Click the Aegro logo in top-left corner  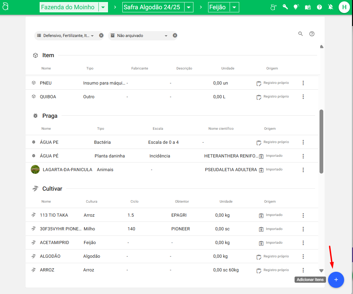[5, 7]
